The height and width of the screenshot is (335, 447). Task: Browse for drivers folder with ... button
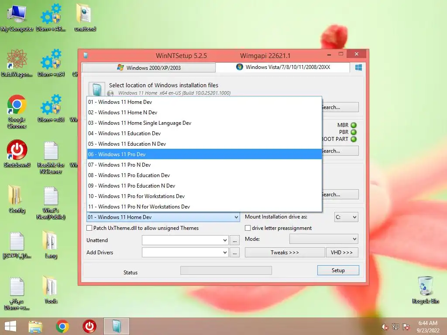click(x=234, y=253)
